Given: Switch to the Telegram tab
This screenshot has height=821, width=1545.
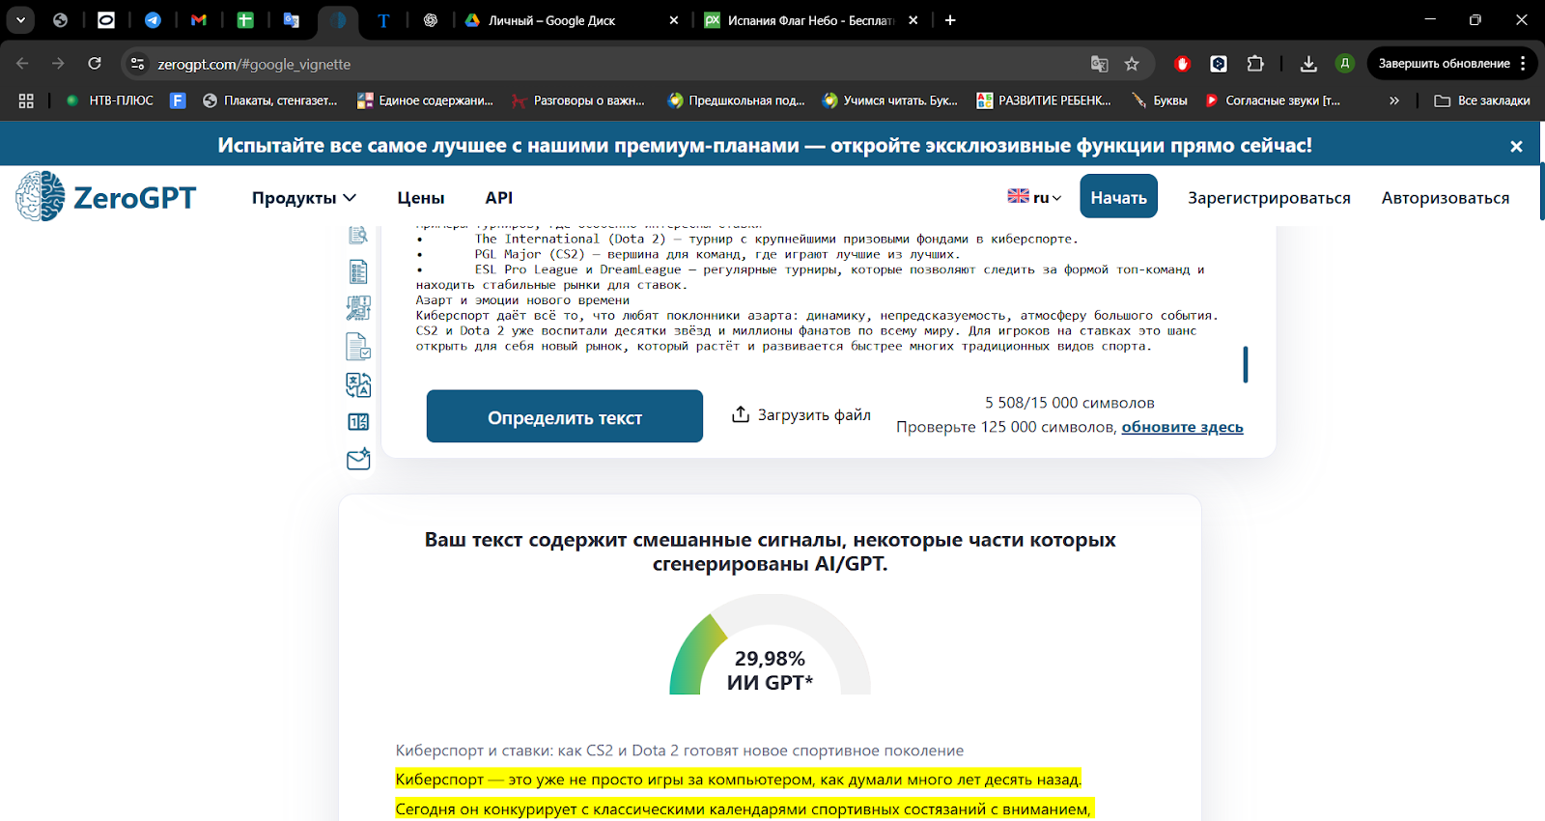Looking at the screenshot, I should click(153, 20).
